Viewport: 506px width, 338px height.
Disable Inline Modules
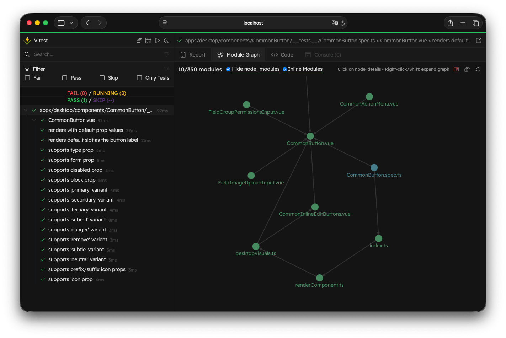click(285, 69)
